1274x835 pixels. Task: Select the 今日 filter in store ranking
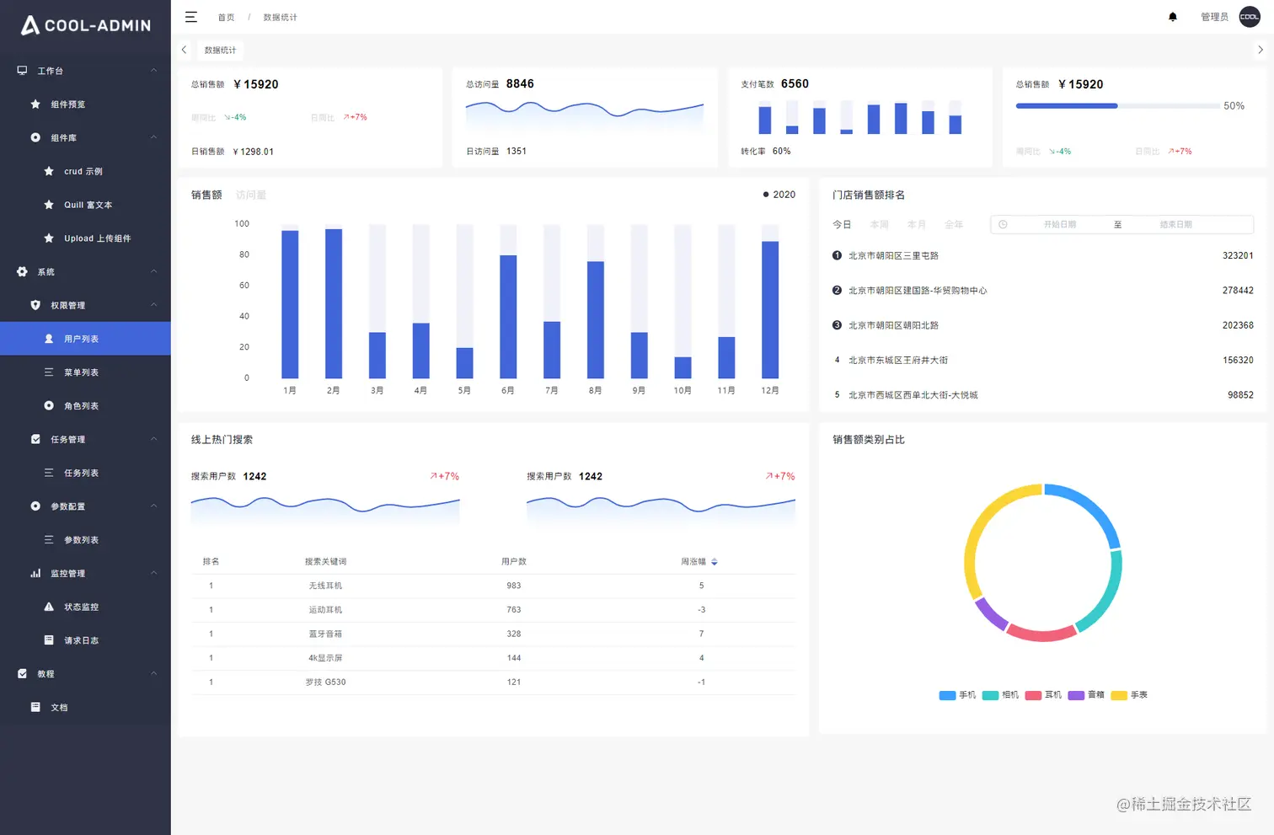click(842, 225)
